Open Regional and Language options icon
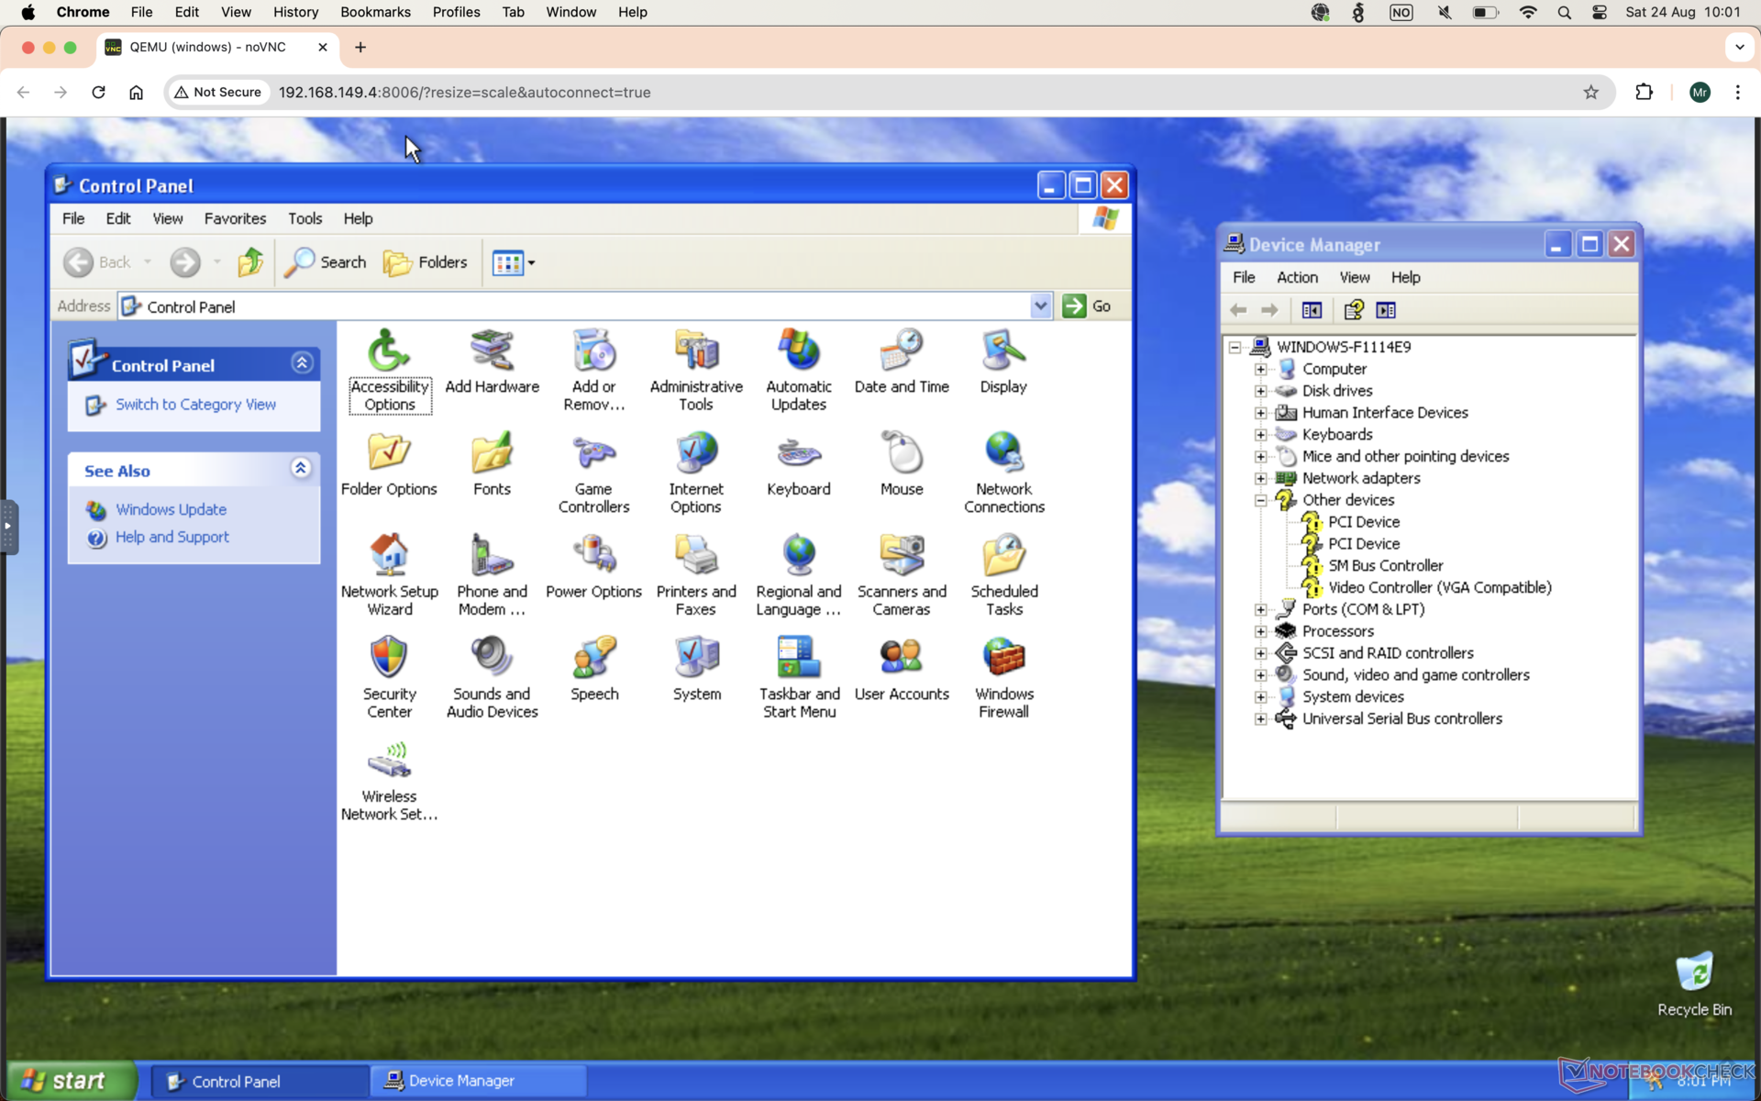 tap(799, 575)
